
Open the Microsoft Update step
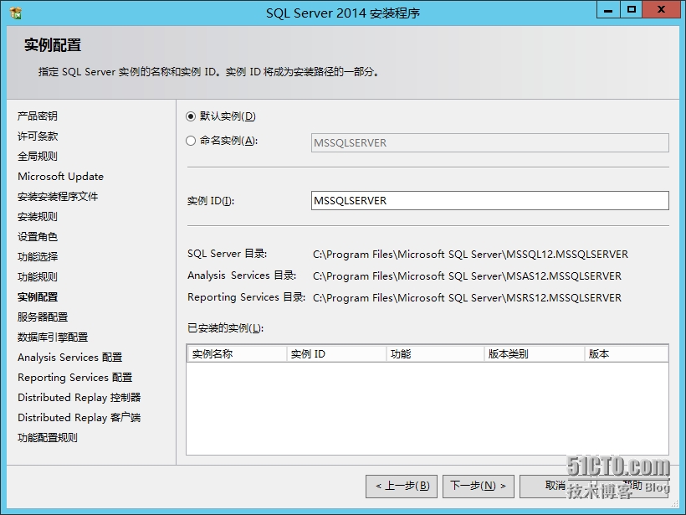(x=60, y=177)
